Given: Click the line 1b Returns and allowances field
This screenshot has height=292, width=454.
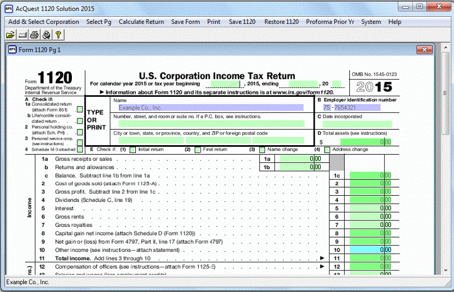Looking at the screenshot, I should [x=301, y=167].
